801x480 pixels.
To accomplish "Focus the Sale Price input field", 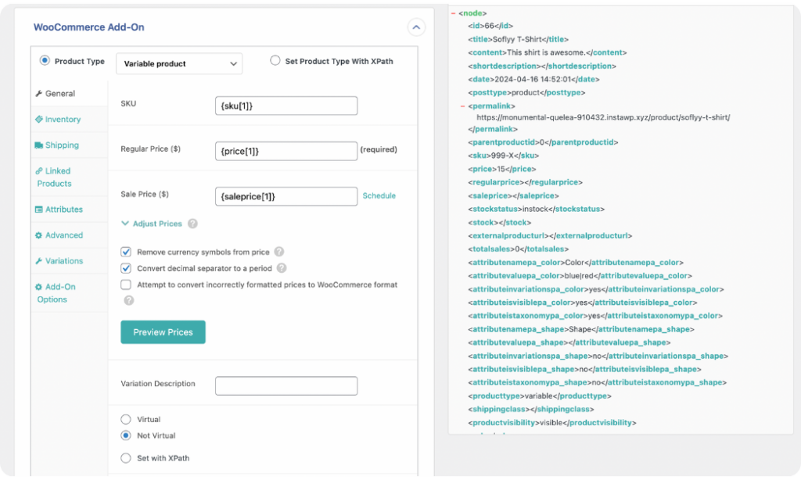I will click(x=286, y=196).
